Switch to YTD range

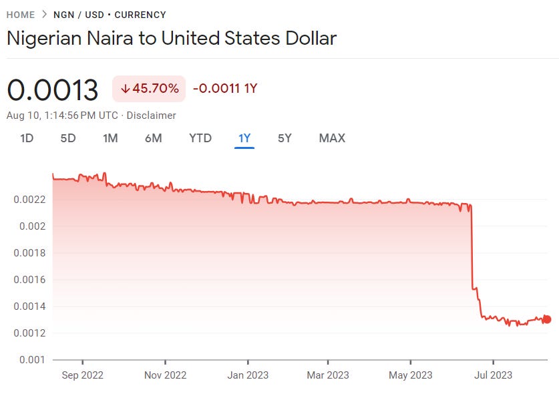[x=200, y=138]
